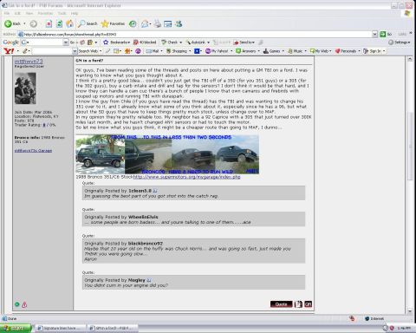Click into the Yahoo toolbar search box

(52, 51)
